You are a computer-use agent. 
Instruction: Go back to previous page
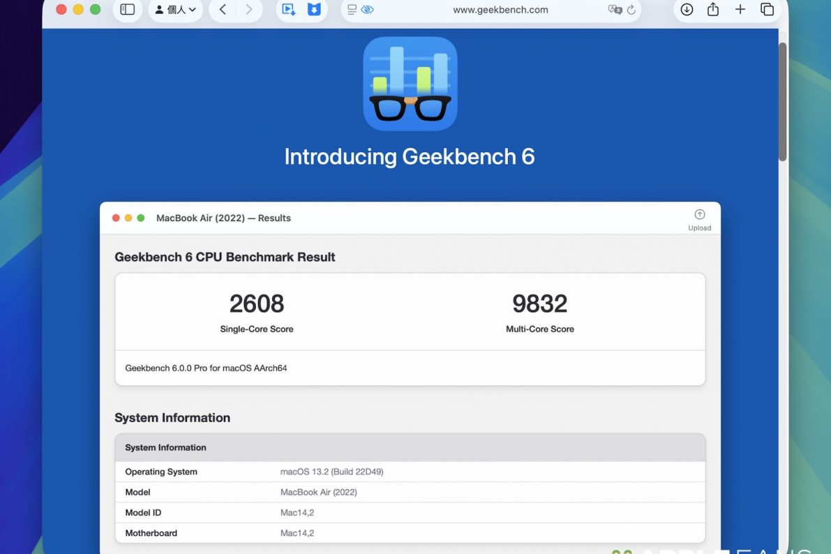click(x=223, y=10)
